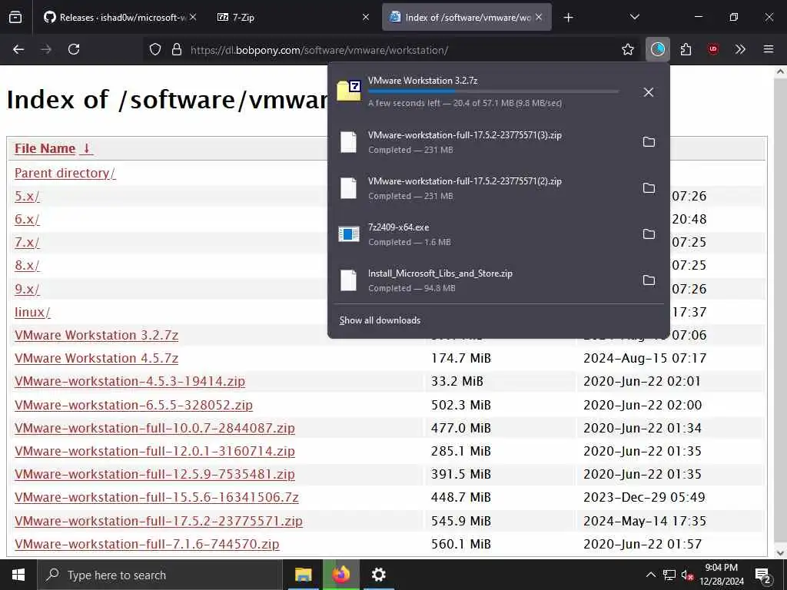Viewport: 787px width, 590px height.
Task: Close the 7-Zip tab
Action: pos(365,18)
